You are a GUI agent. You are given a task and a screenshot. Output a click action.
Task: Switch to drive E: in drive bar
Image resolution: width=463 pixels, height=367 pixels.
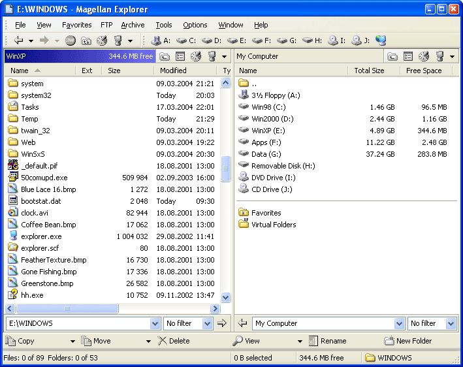tap(237, 40)
